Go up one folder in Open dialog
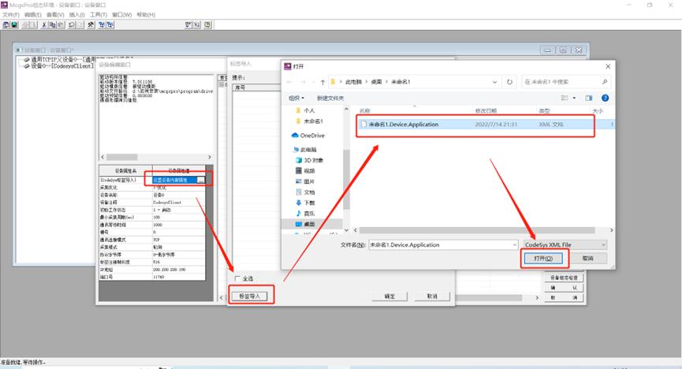Viewport: 682px width, 369px height. click(322, 82)
